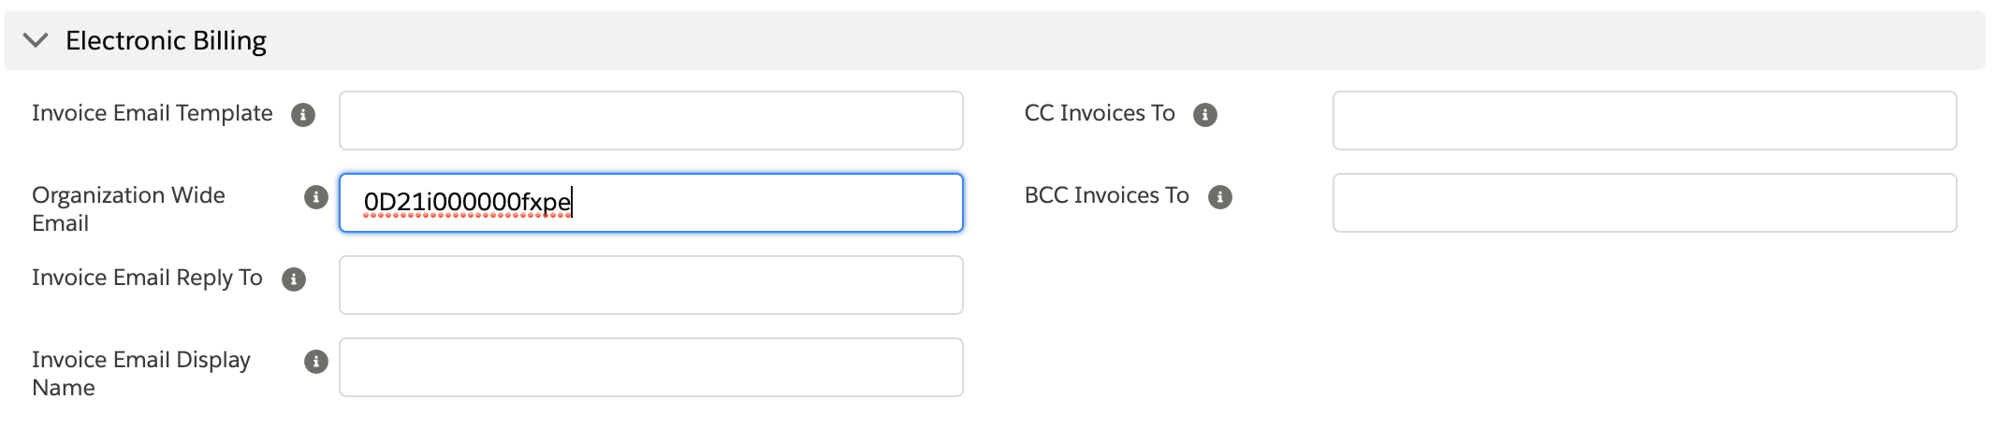
Task: Click the CC Invoices To label text
Action: (1100, 113)
